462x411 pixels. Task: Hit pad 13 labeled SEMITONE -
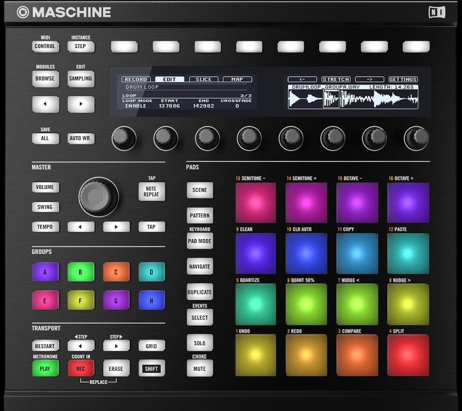[x=255, y=203]
